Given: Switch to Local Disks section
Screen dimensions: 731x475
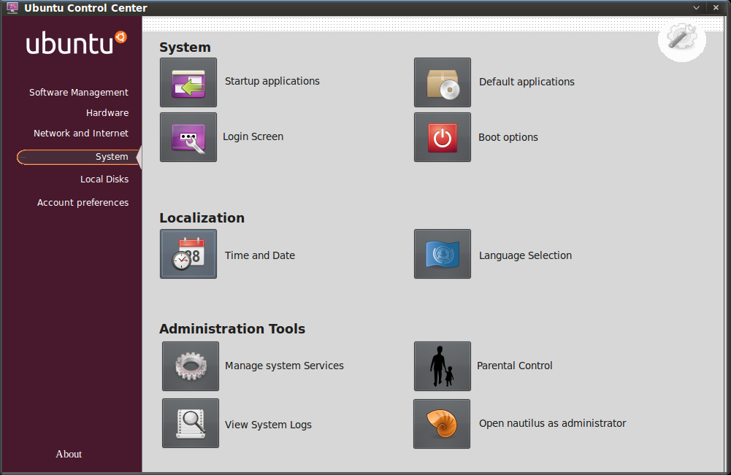Looking at the screenshot, I should click(x=104, y=179).
